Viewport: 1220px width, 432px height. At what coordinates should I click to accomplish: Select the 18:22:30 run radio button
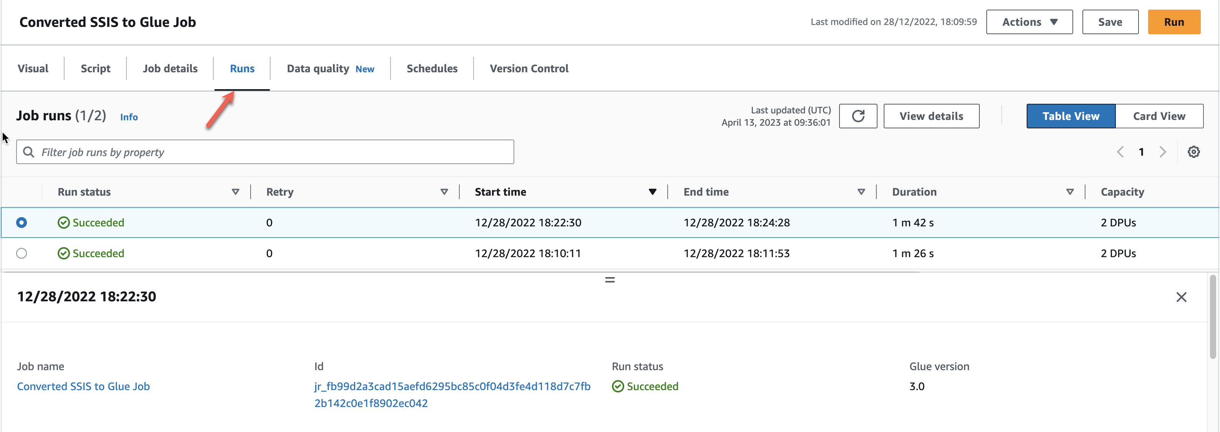point(21,223)
